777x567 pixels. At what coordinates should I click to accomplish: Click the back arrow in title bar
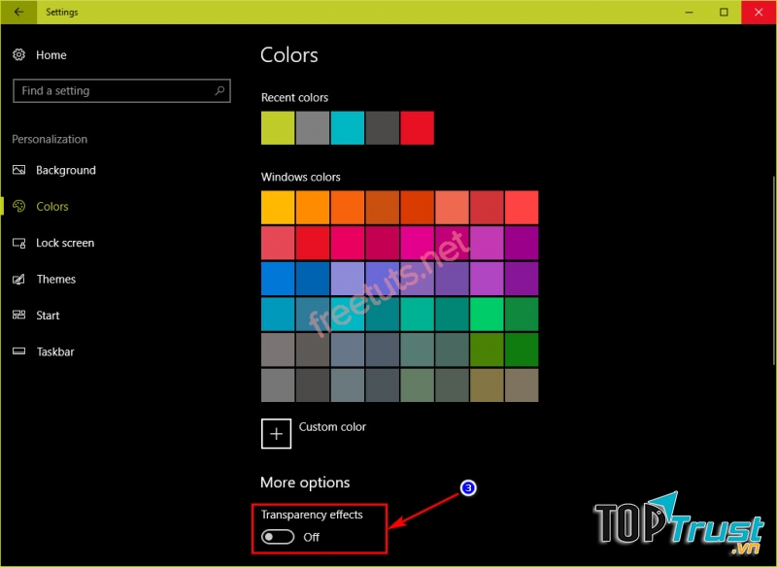19,13
